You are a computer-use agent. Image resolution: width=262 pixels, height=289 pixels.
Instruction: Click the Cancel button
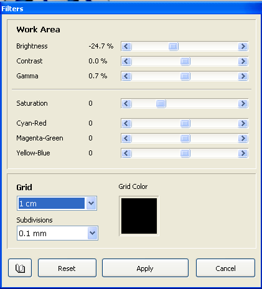pyautogui.click(x=225, y=268)
